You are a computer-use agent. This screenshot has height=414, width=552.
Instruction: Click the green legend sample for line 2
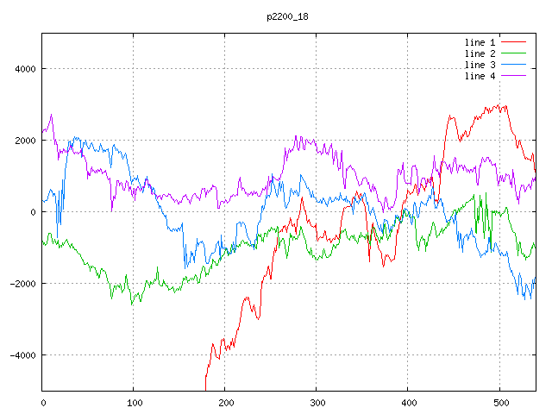pyautogui.click(x=513, y=53)
